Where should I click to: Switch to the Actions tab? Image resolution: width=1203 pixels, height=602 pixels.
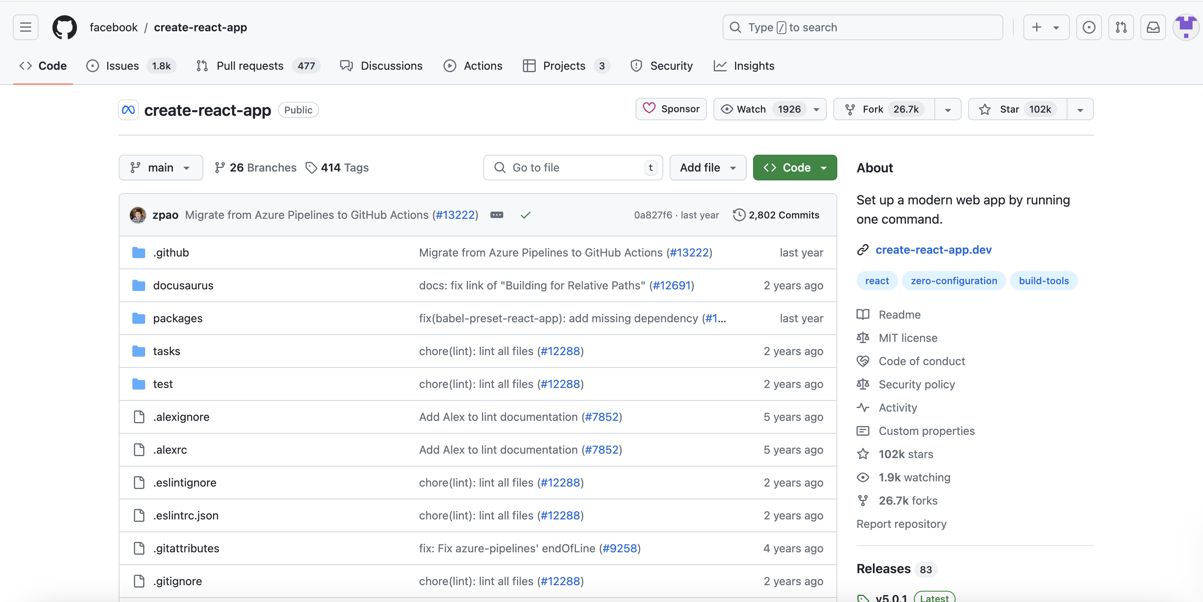[x=473, y=66]
